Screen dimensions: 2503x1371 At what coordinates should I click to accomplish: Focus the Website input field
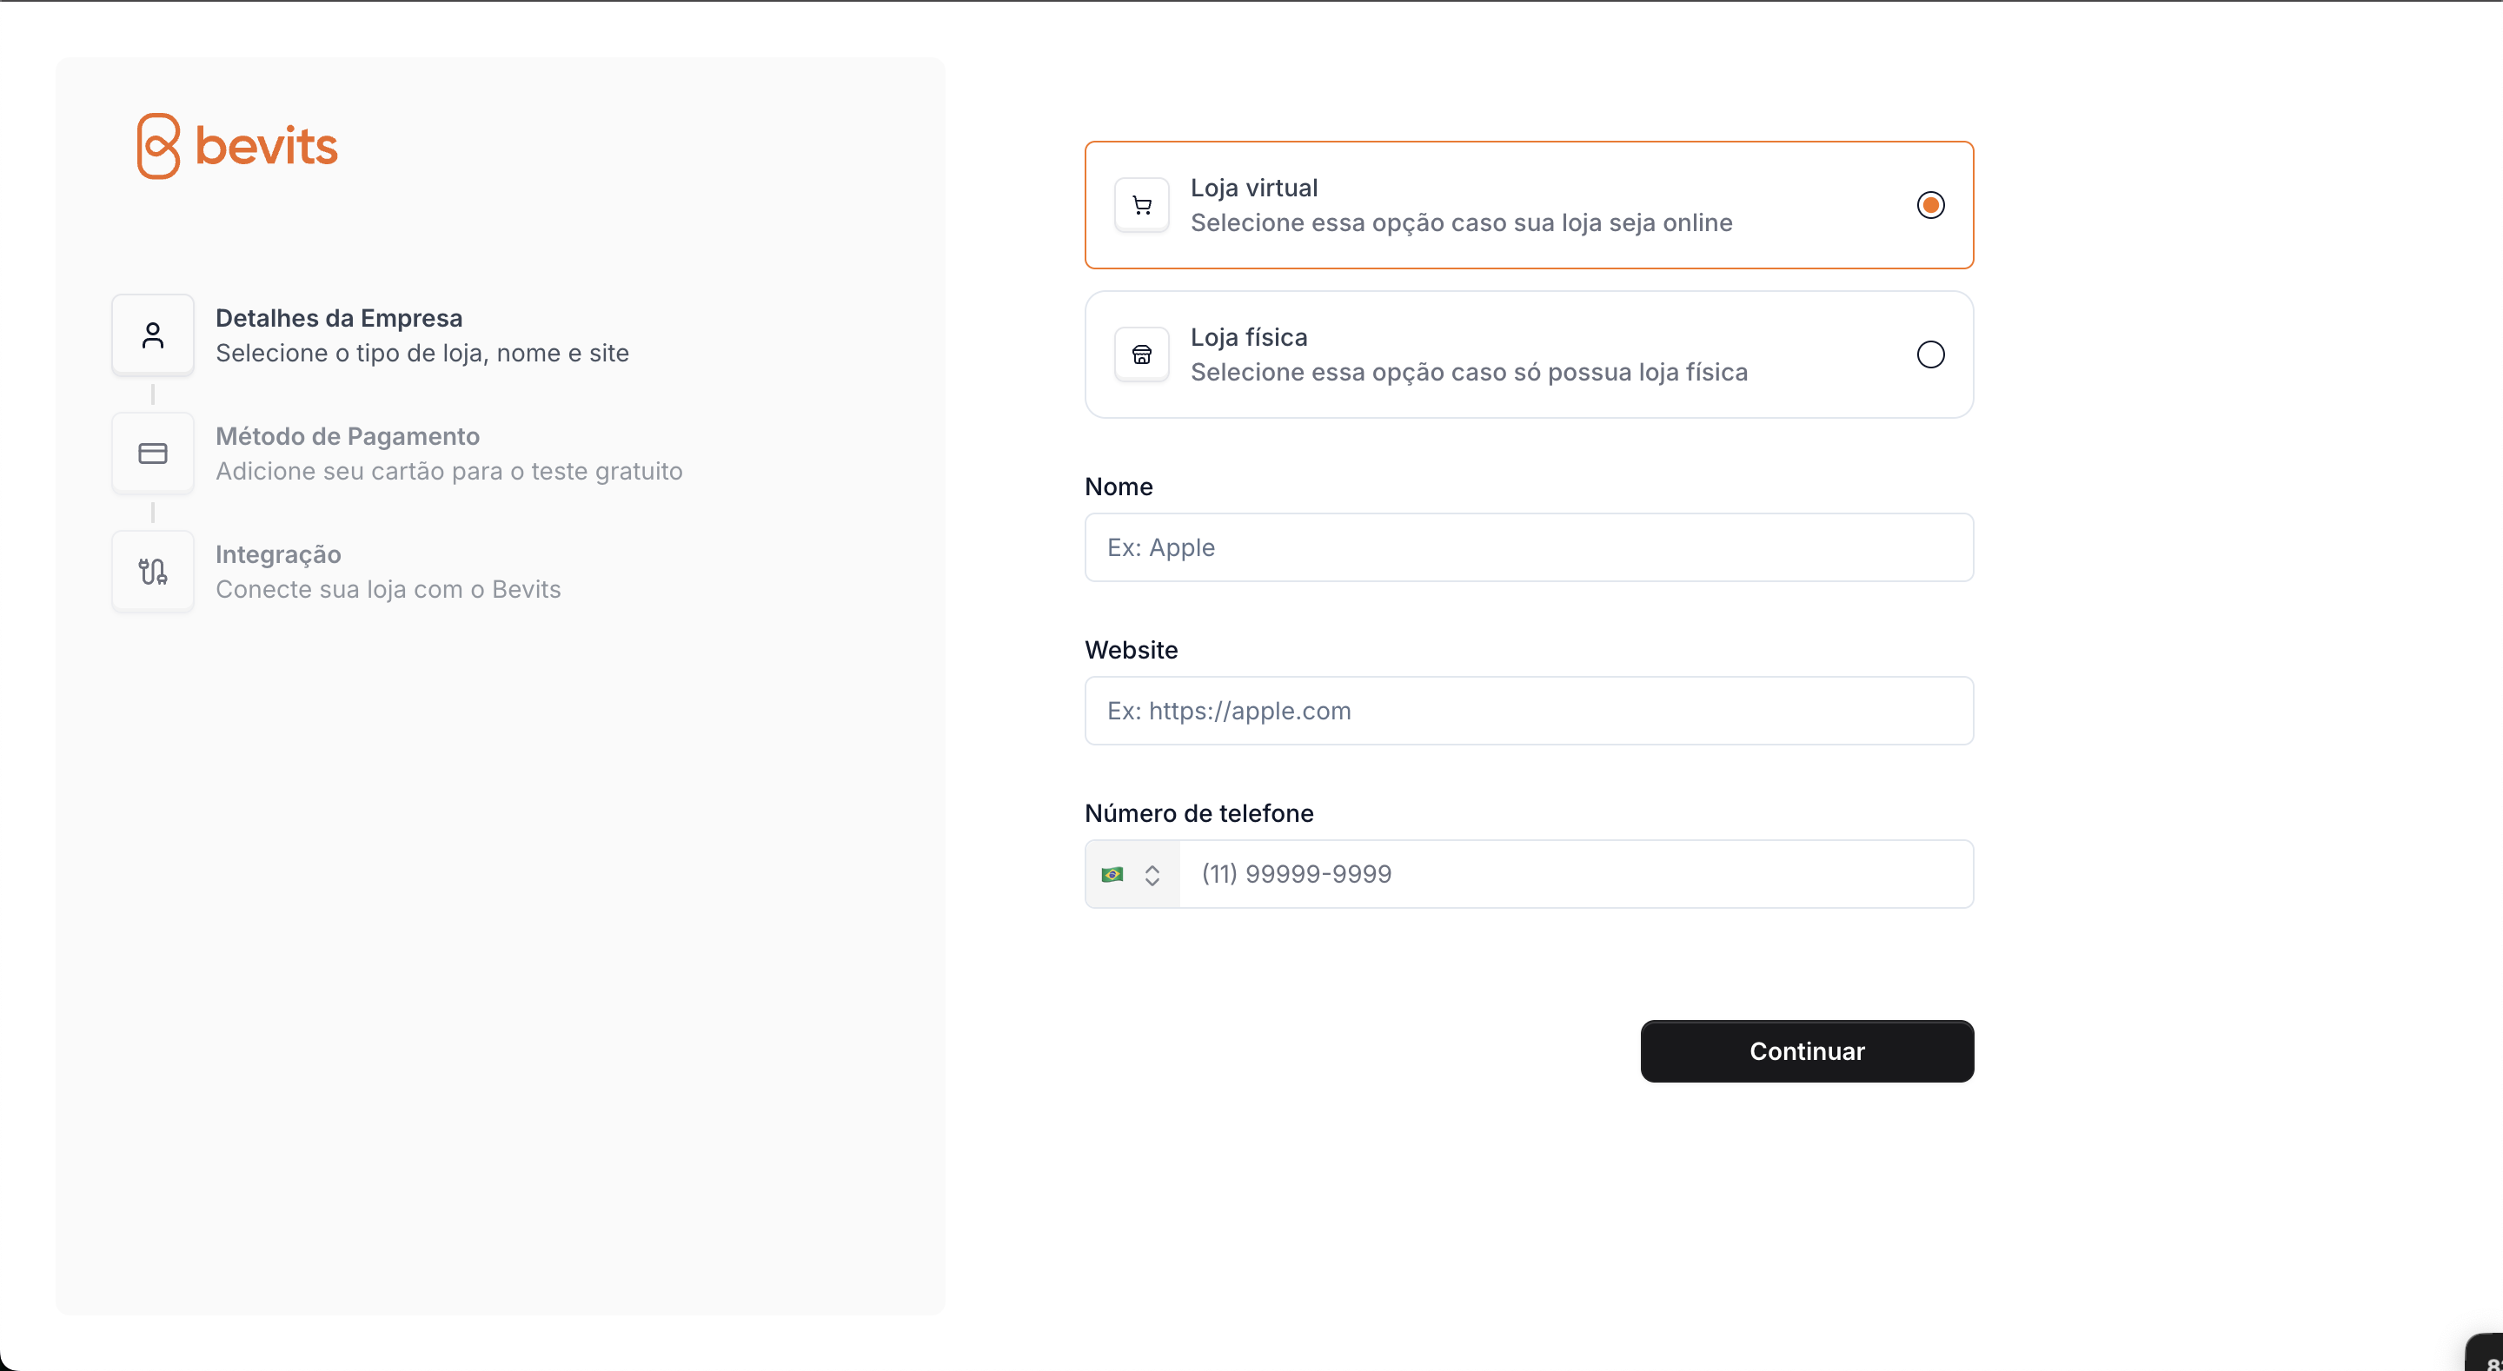click(1528, 712)
